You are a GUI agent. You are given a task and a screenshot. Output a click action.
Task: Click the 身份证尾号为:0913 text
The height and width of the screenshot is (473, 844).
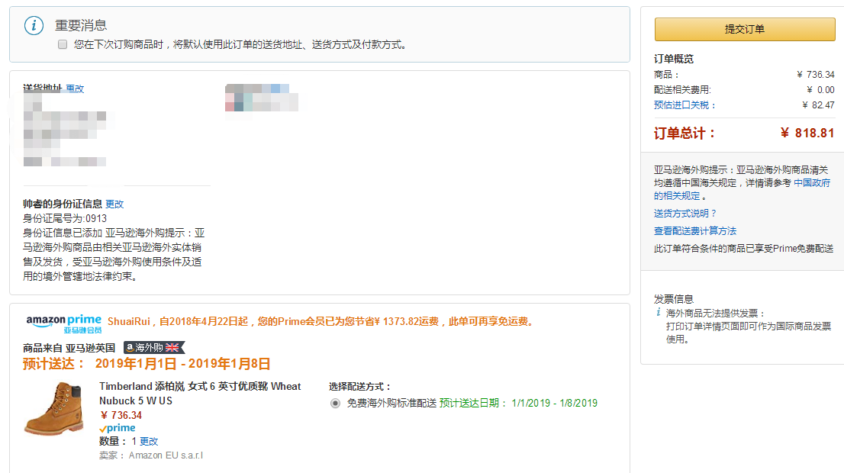(65, 218)
